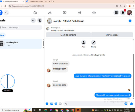This screenshot has width=135, height=112.
Task: Click weather 25°C taskbar widget
Action: 95,110
